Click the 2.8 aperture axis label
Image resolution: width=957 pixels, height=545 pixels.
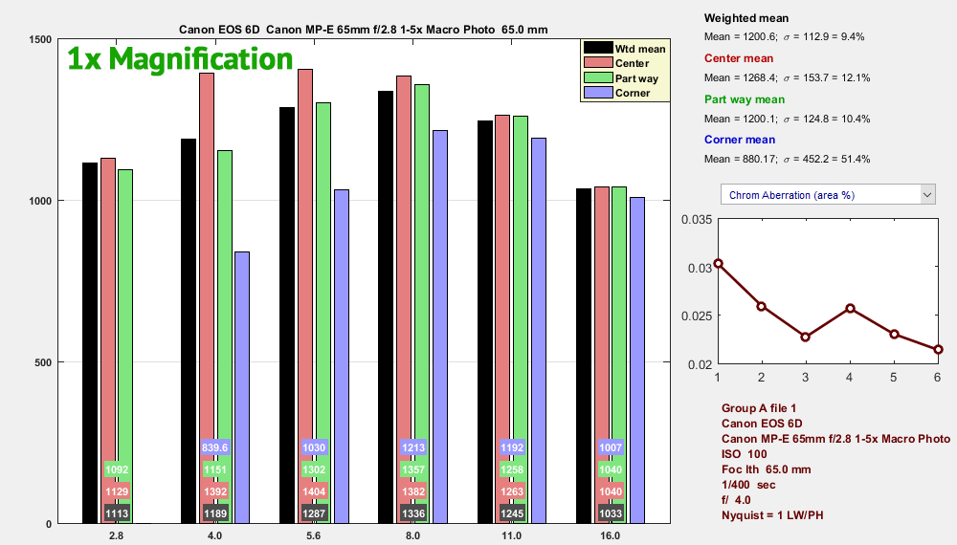[x=117, y=535]
